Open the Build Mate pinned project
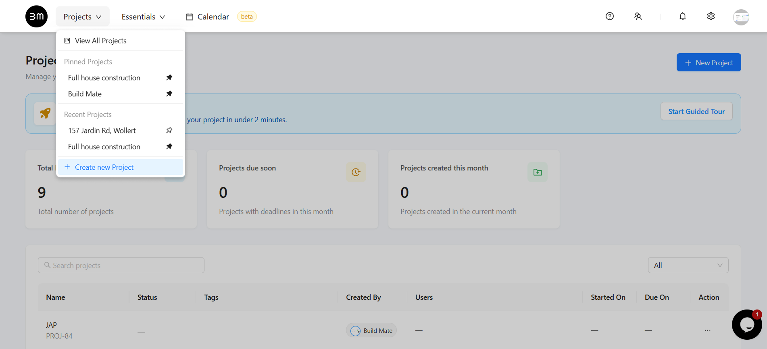The image size is (767, 349). (x=85, y=94)
